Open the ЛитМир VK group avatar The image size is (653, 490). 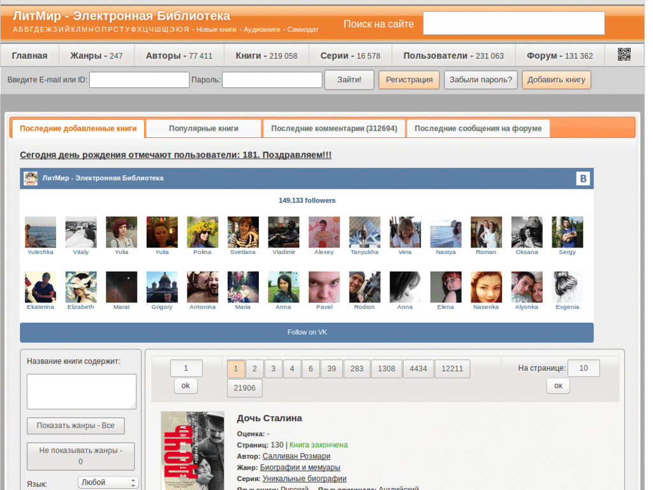tap(31, 179)
